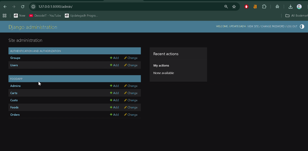The width and height of the screenshot is (308, 151).
Task: Click Change for Foods
Action: (131, 107)
